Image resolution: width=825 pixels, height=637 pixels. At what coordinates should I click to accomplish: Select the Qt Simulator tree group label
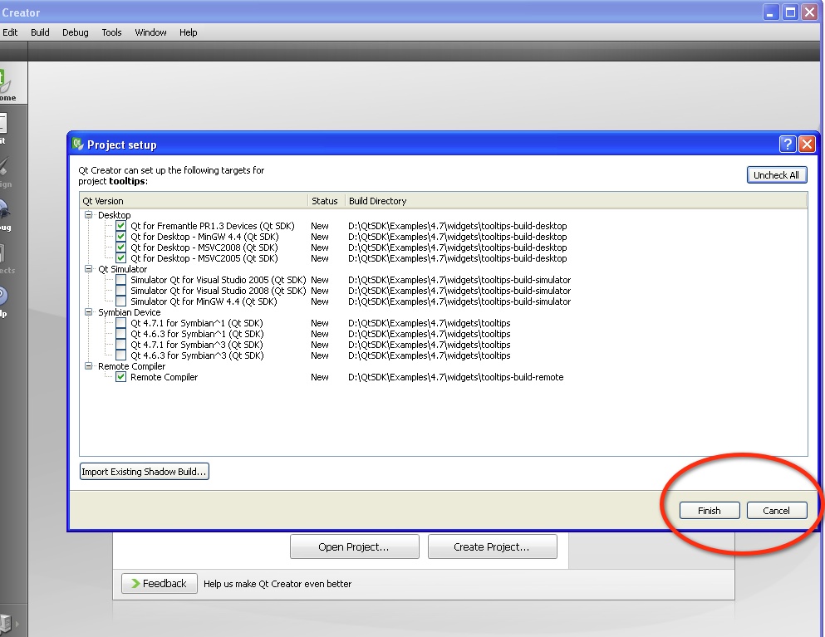[x=123, y=269]
